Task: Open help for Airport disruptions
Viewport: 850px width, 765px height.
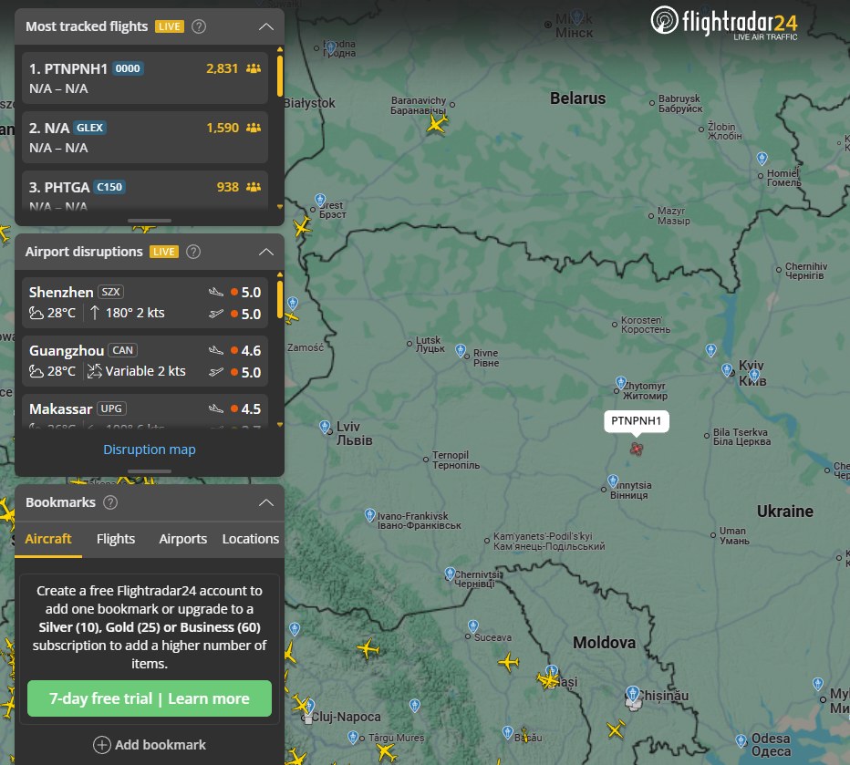Action: click(193, 252)
